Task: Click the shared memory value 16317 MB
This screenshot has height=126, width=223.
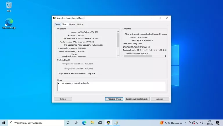Action: point(82,56)
